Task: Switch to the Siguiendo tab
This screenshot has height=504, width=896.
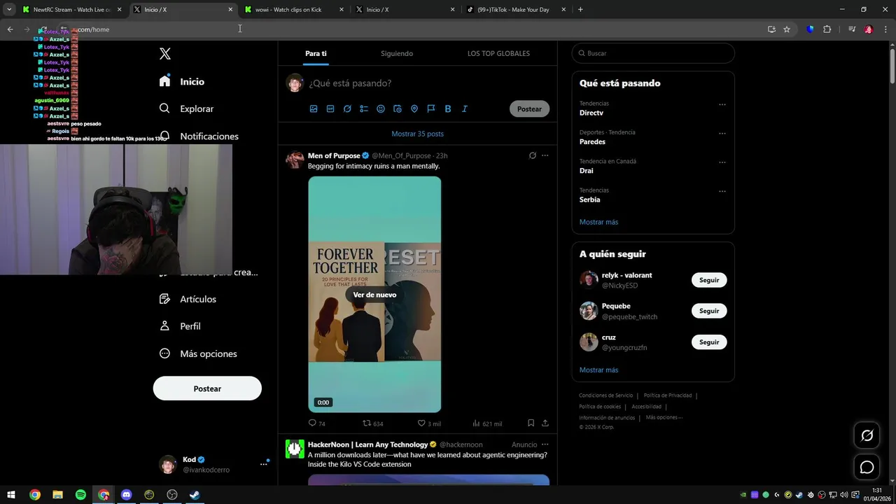Action: point(397,53)
